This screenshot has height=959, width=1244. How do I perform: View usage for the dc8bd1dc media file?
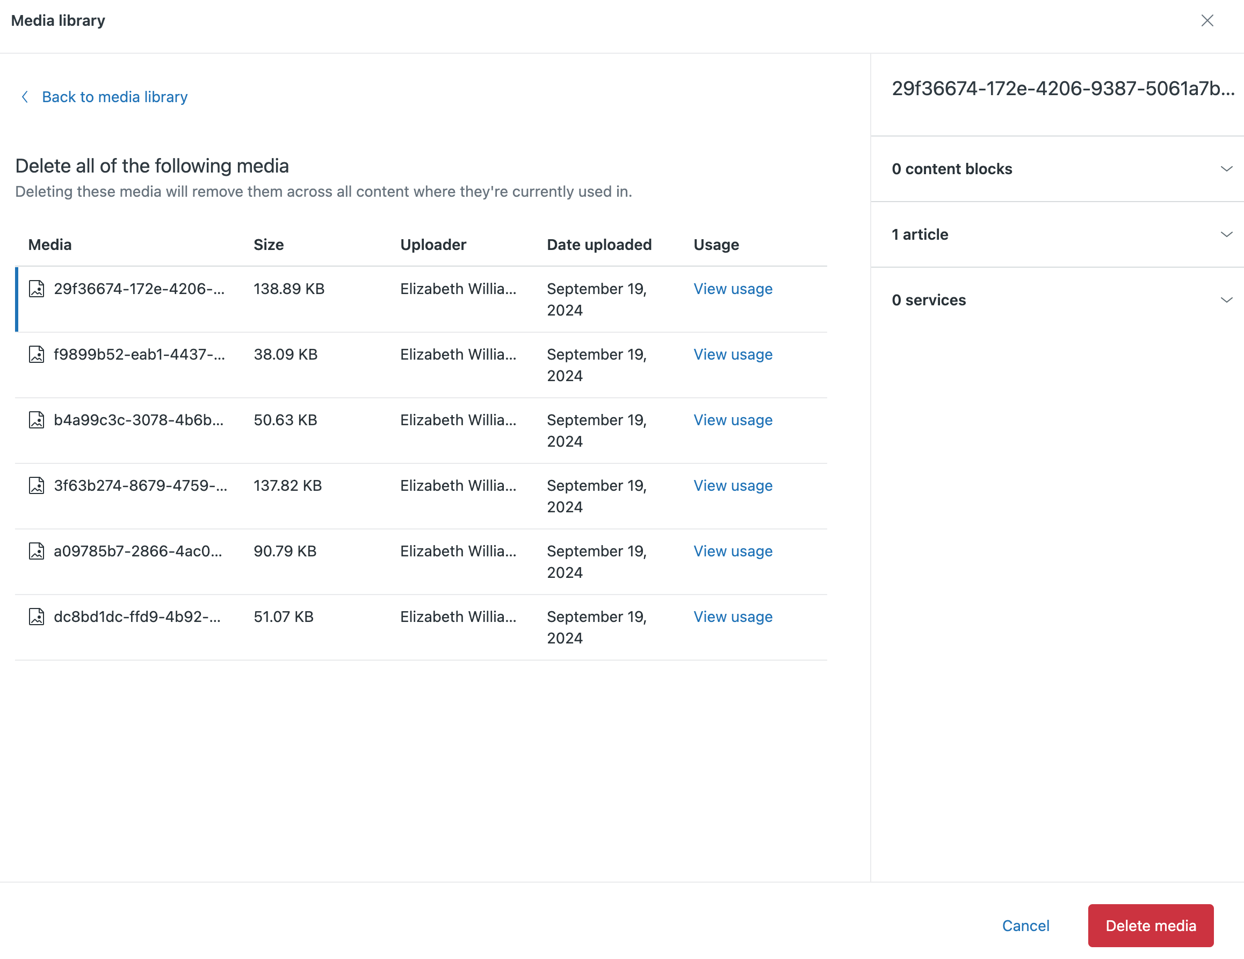[733, 617]
